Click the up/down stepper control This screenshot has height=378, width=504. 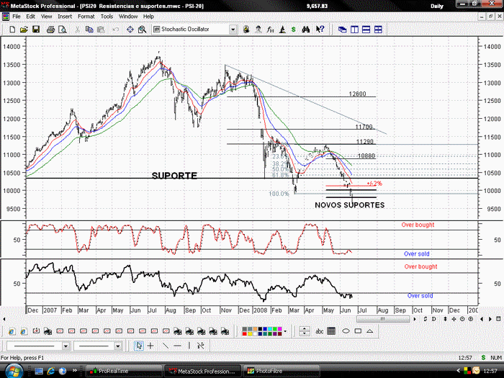click(x=305, y=331)
